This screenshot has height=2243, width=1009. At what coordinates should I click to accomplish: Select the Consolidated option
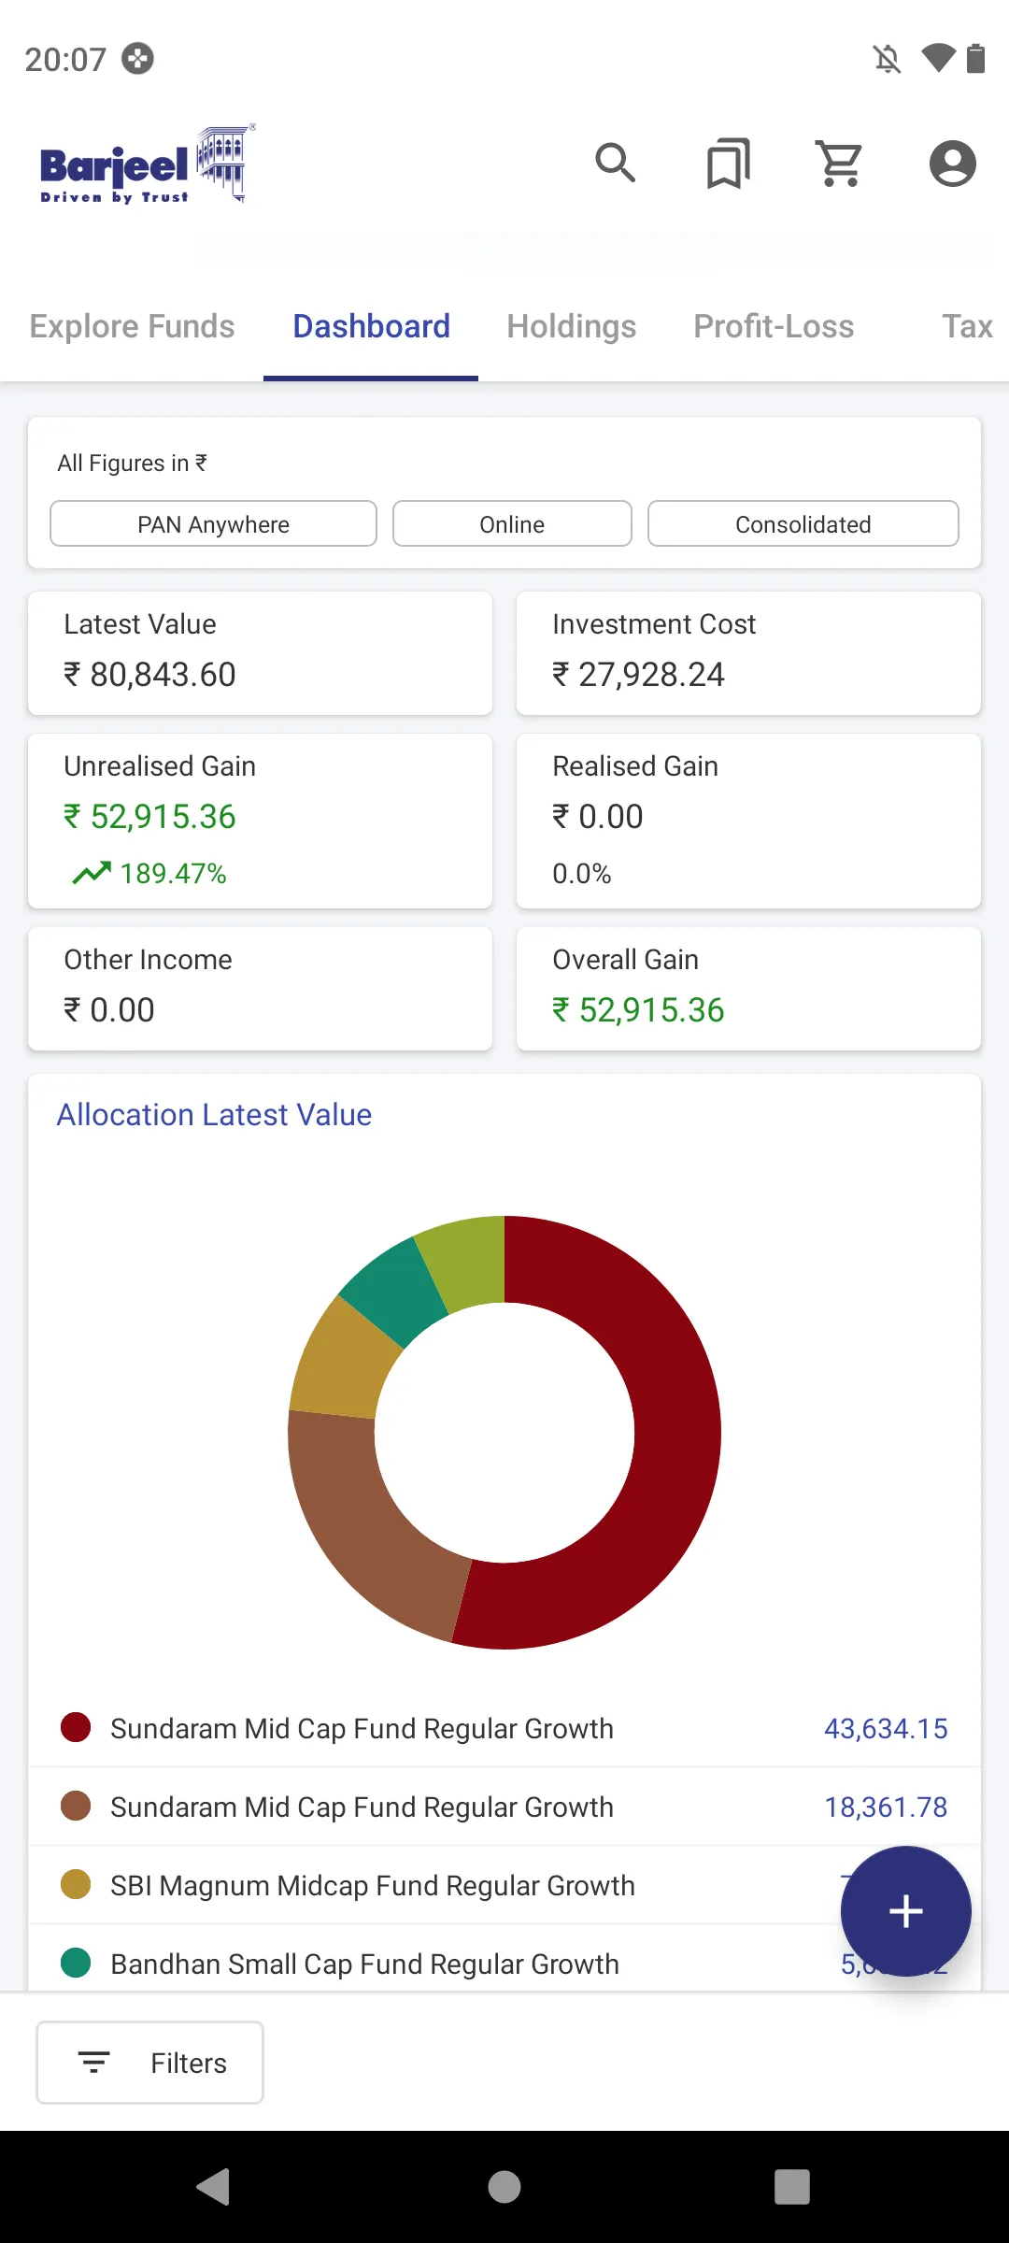(x=803, y=524)
